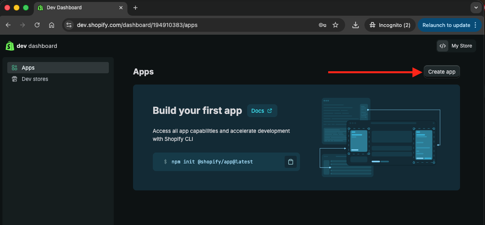Click the Dev stores storefront icon
485x225 pixels.
coord(15,79)
